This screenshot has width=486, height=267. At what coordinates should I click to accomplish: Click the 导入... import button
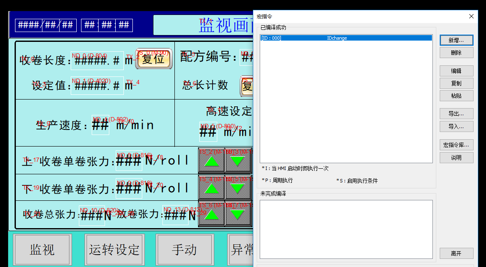coord(456,126)
